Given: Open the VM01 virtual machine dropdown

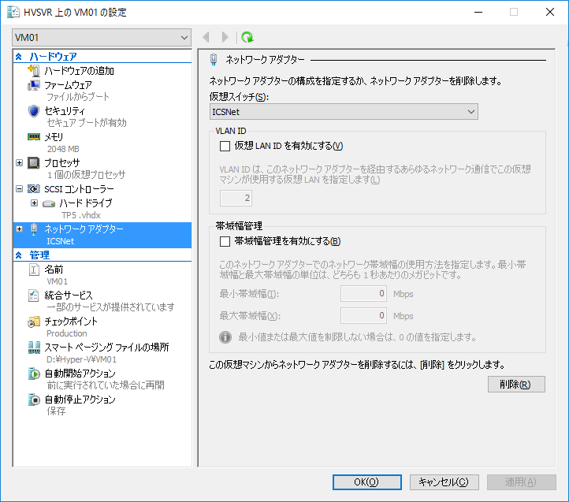Looking at the screenshot, I should 102,37.
